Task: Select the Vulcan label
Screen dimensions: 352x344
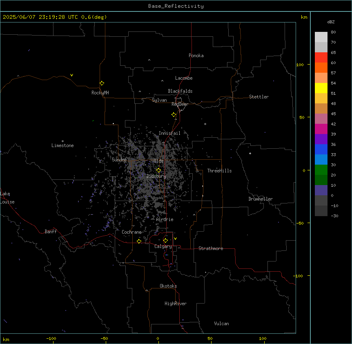Action: (221, 324)
